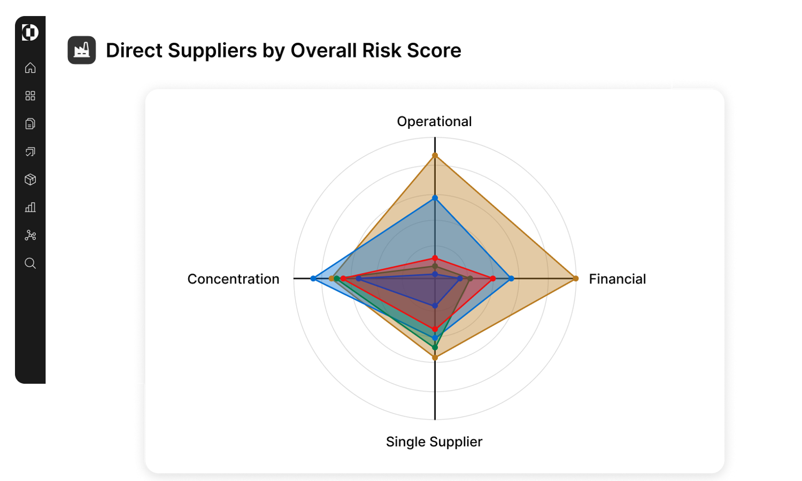802x481 pixels.
Task: Select the Operational axis label
Action: tap(434, 121)
